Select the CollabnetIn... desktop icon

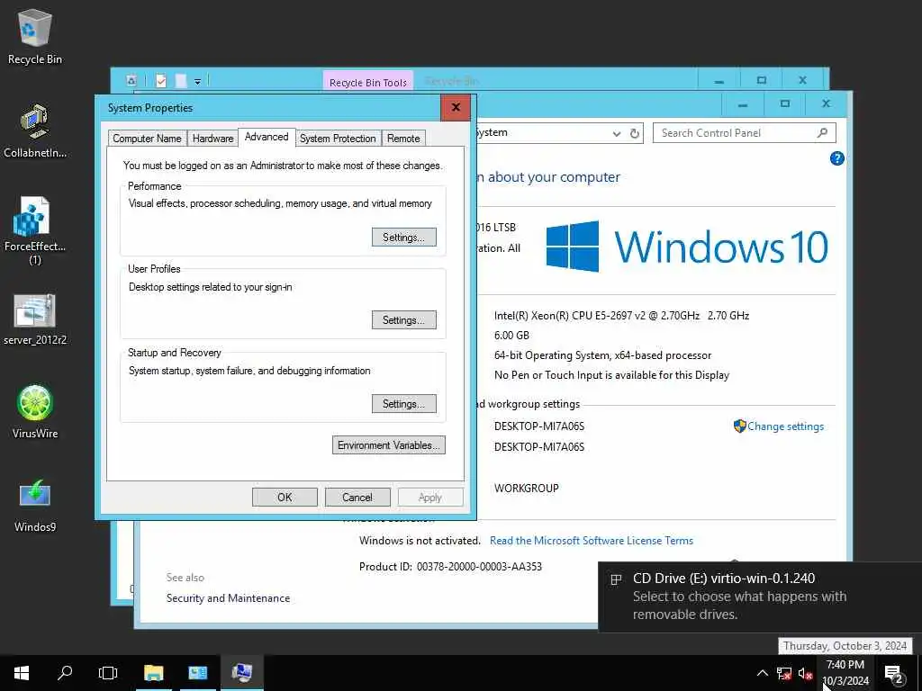35,131
